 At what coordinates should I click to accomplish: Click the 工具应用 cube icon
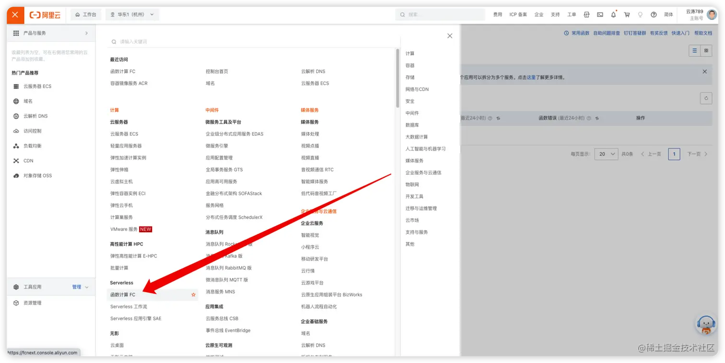16,287
